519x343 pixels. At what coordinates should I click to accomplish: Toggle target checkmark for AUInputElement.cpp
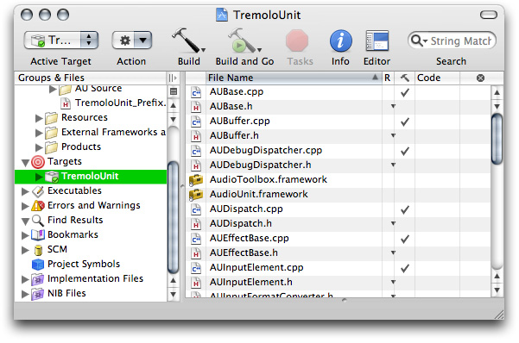(405, 268)
